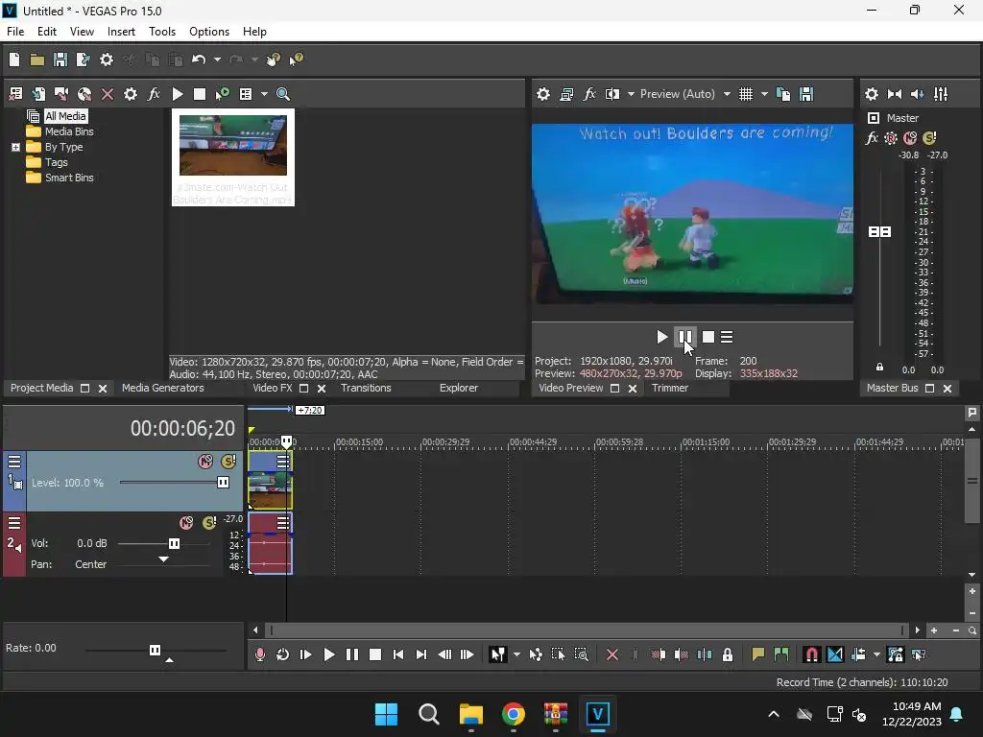Play video in the preview window

[x=662, y=337]
